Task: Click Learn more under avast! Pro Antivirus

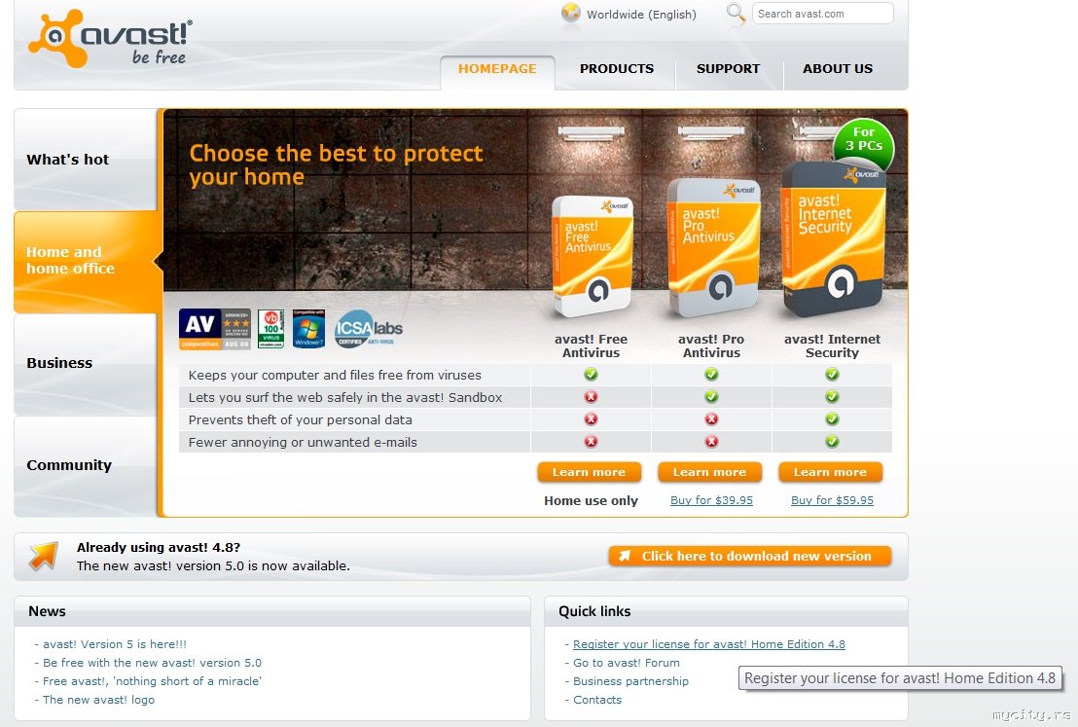Action: (x=709, y=473)
